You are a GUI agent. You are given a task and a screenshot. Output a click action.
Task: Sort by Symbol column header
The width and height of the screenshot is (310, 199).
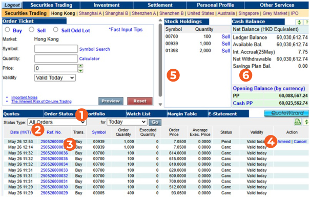pyautogui.click(x=99, y=132)
